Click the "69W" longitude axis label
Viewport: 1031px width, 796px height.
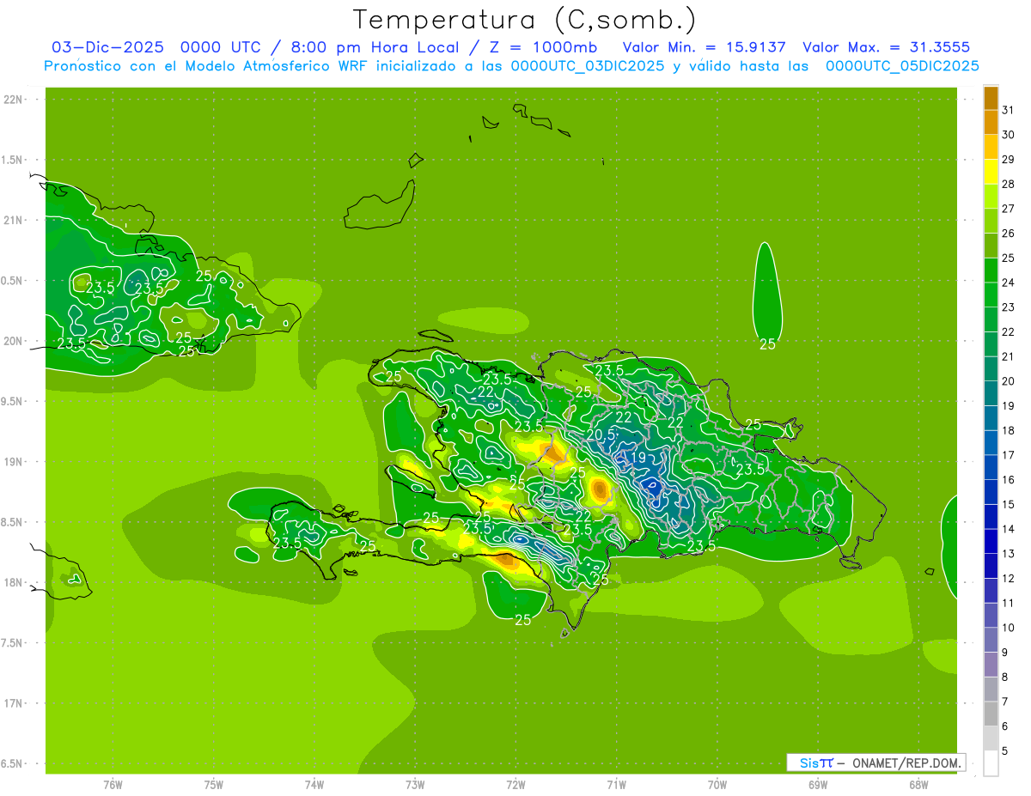click(x=818, y=785)
